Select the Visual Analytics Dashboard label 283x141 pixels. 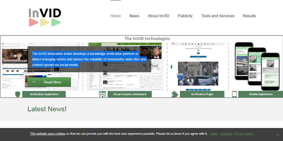coord(130,94)
